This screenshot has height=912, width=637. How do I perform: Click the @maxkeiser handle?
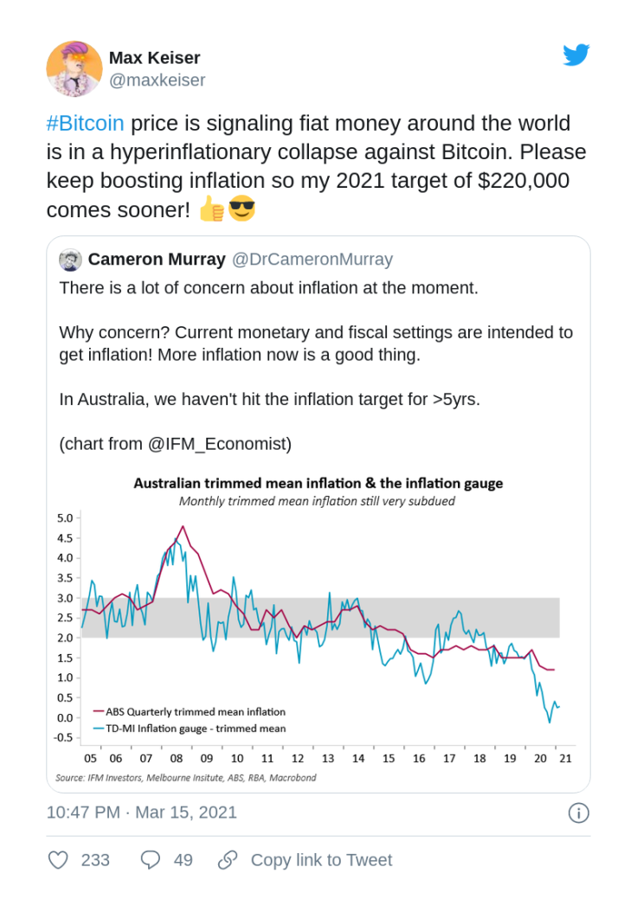tap(157, 80)
